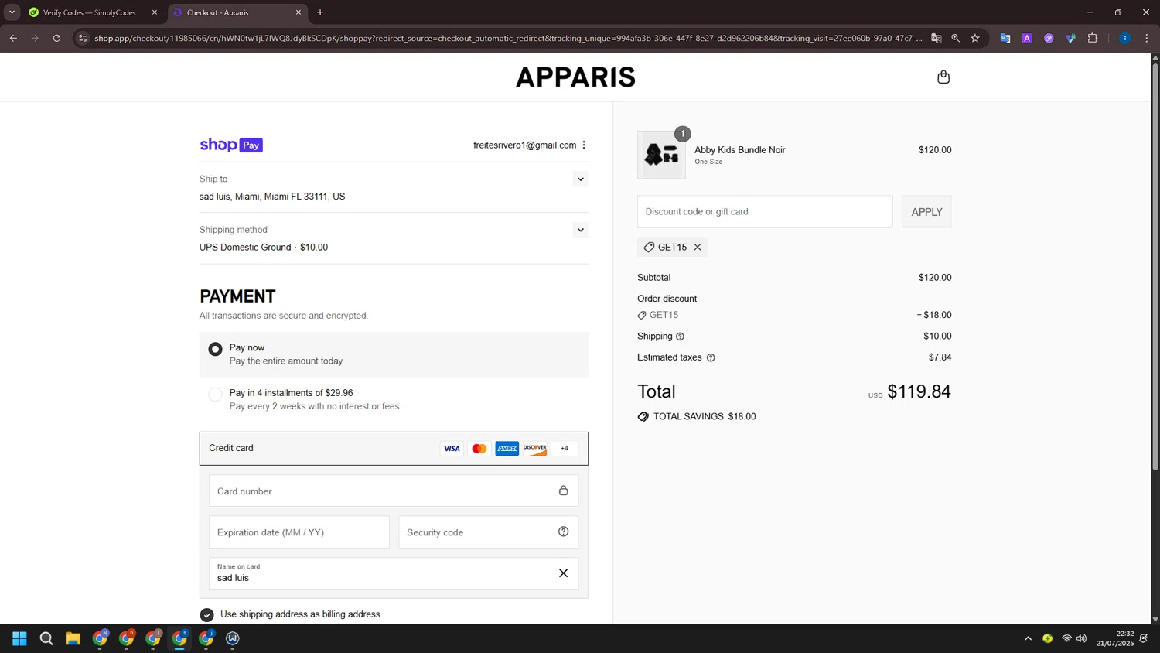Click the Discover card logo
The image size is (1160, 653).
pyautogui.click(x=535, y=449)
